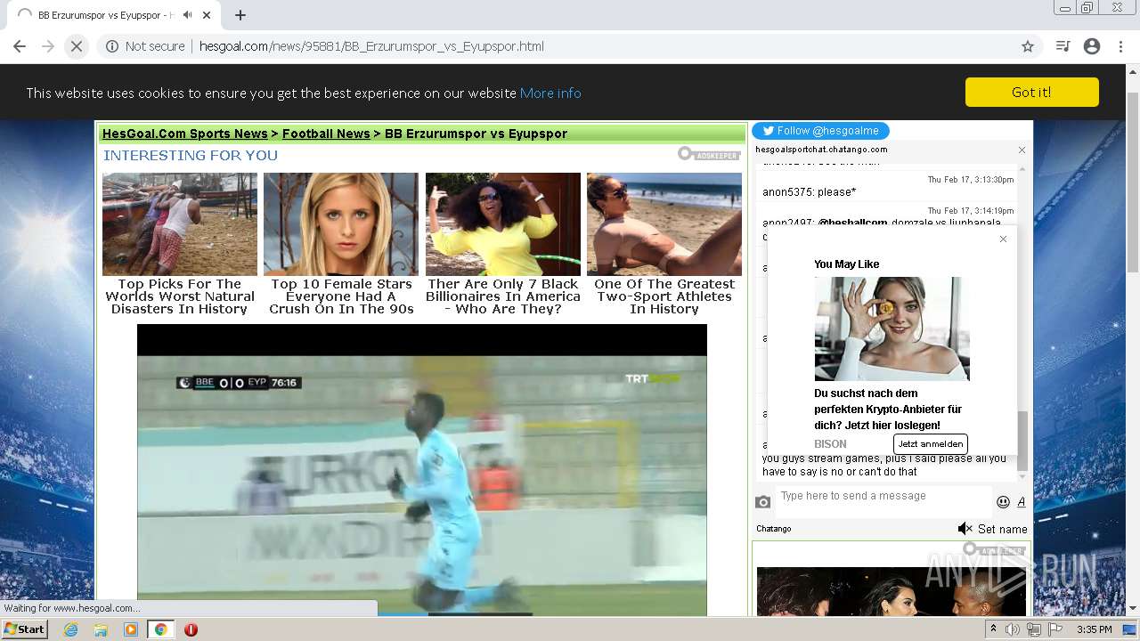This screenshot has width=1140, height=641.
Task: Accept cookies with Got it! button
Action: coord(1031,92)
